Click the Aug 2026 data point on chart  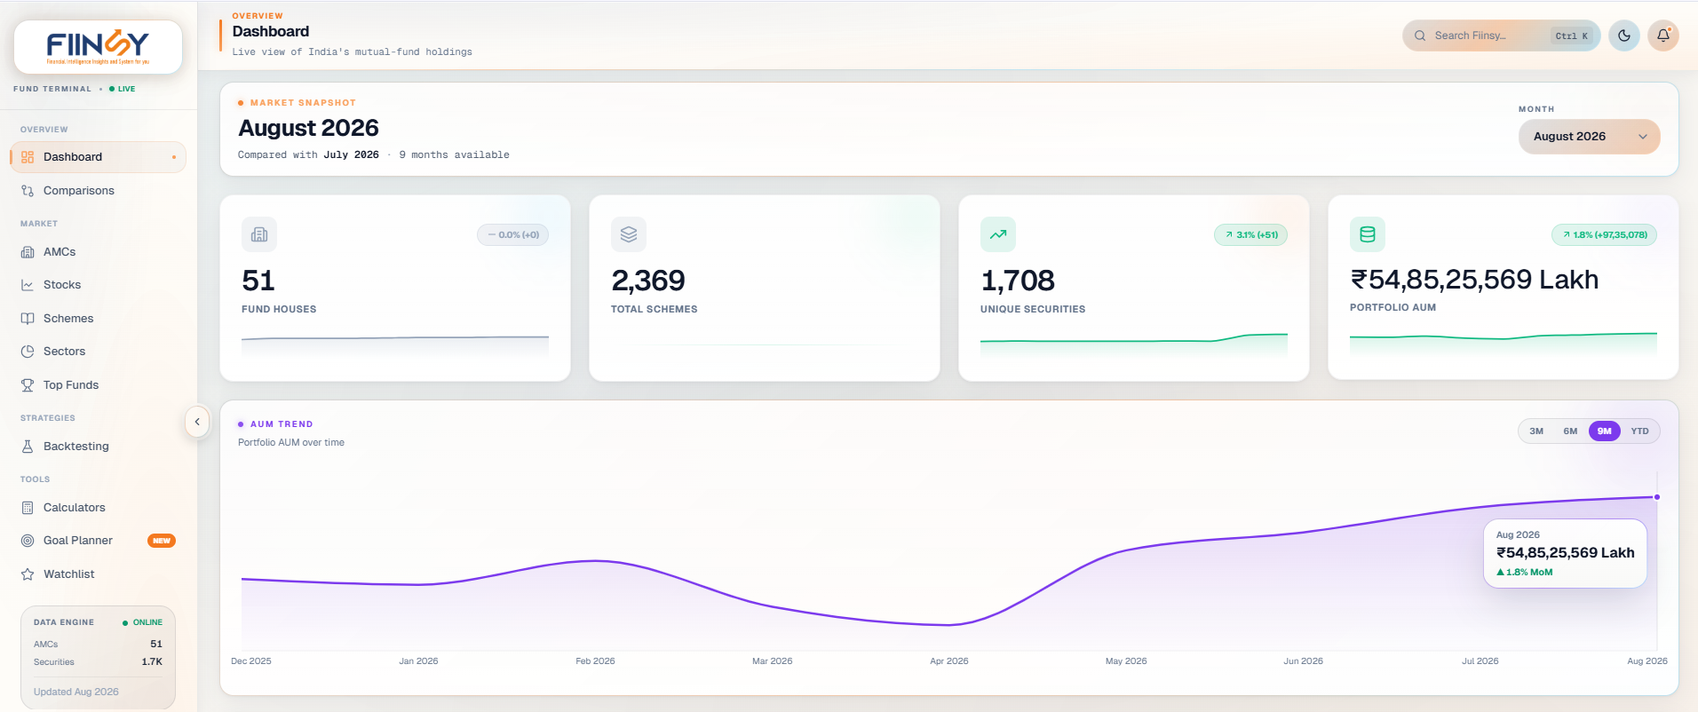pyautogui.click(x=1656, y=497)
